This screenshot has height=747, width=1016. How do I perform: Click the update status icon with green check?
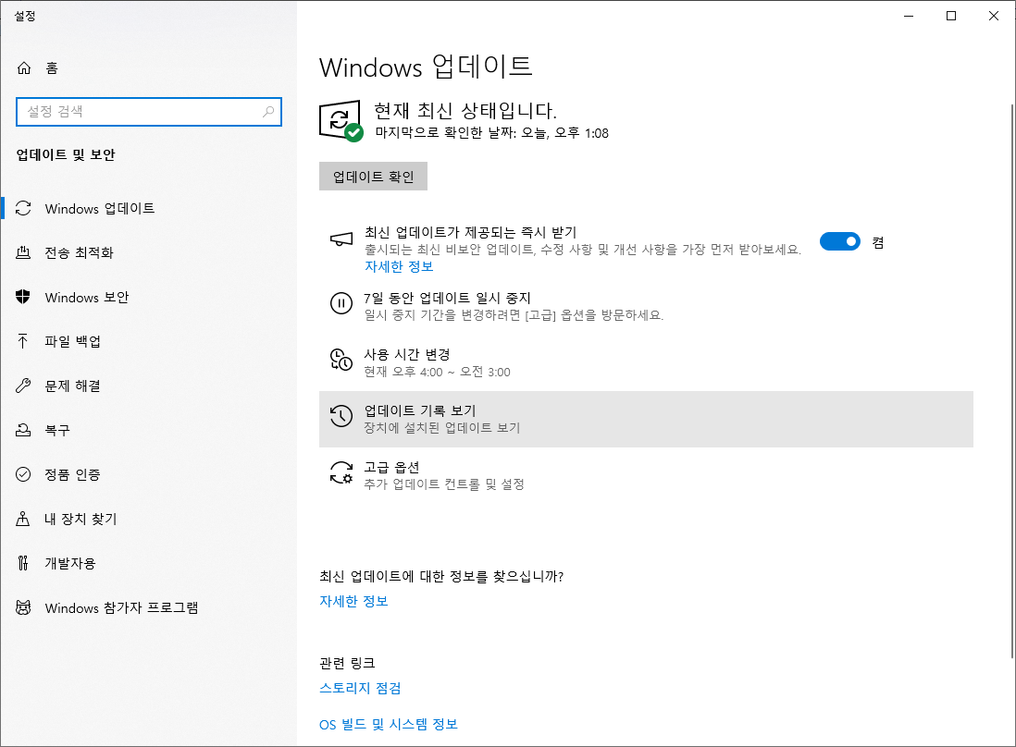tap(341, 121)
